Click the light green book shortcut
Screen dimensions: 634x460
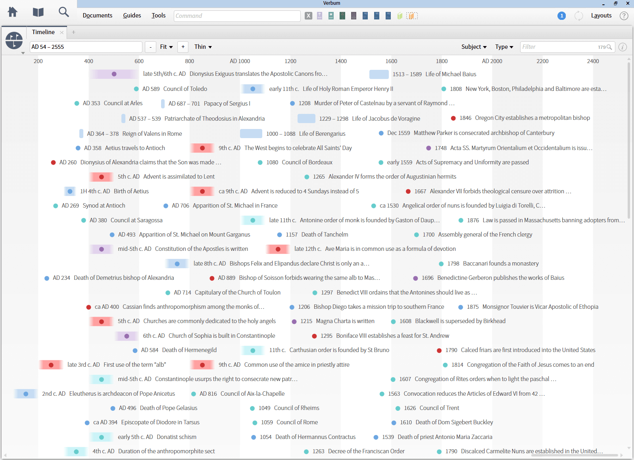point(400,16)
